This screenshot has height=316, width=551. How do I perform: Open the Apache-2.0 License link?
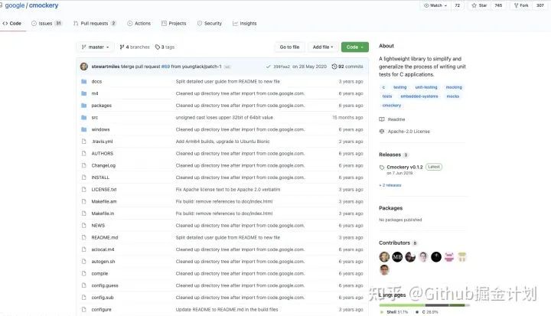point(409,132)
